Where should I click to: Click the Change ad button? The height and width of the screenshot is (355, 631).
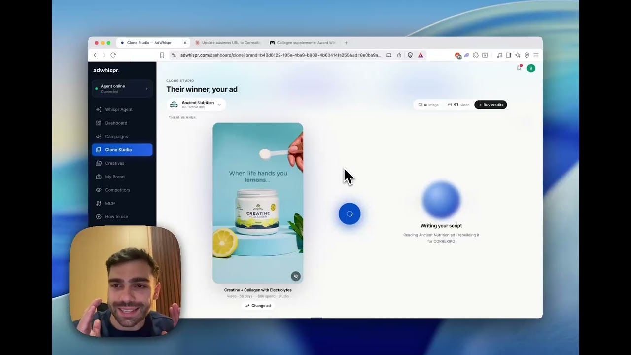pos(258,306)
